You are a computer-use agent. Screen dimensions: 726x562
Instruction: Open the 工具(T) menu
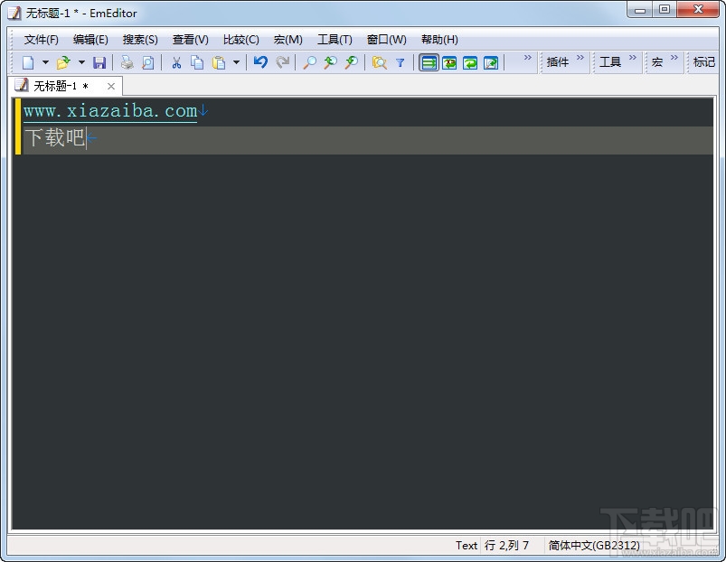pos(335,40)
